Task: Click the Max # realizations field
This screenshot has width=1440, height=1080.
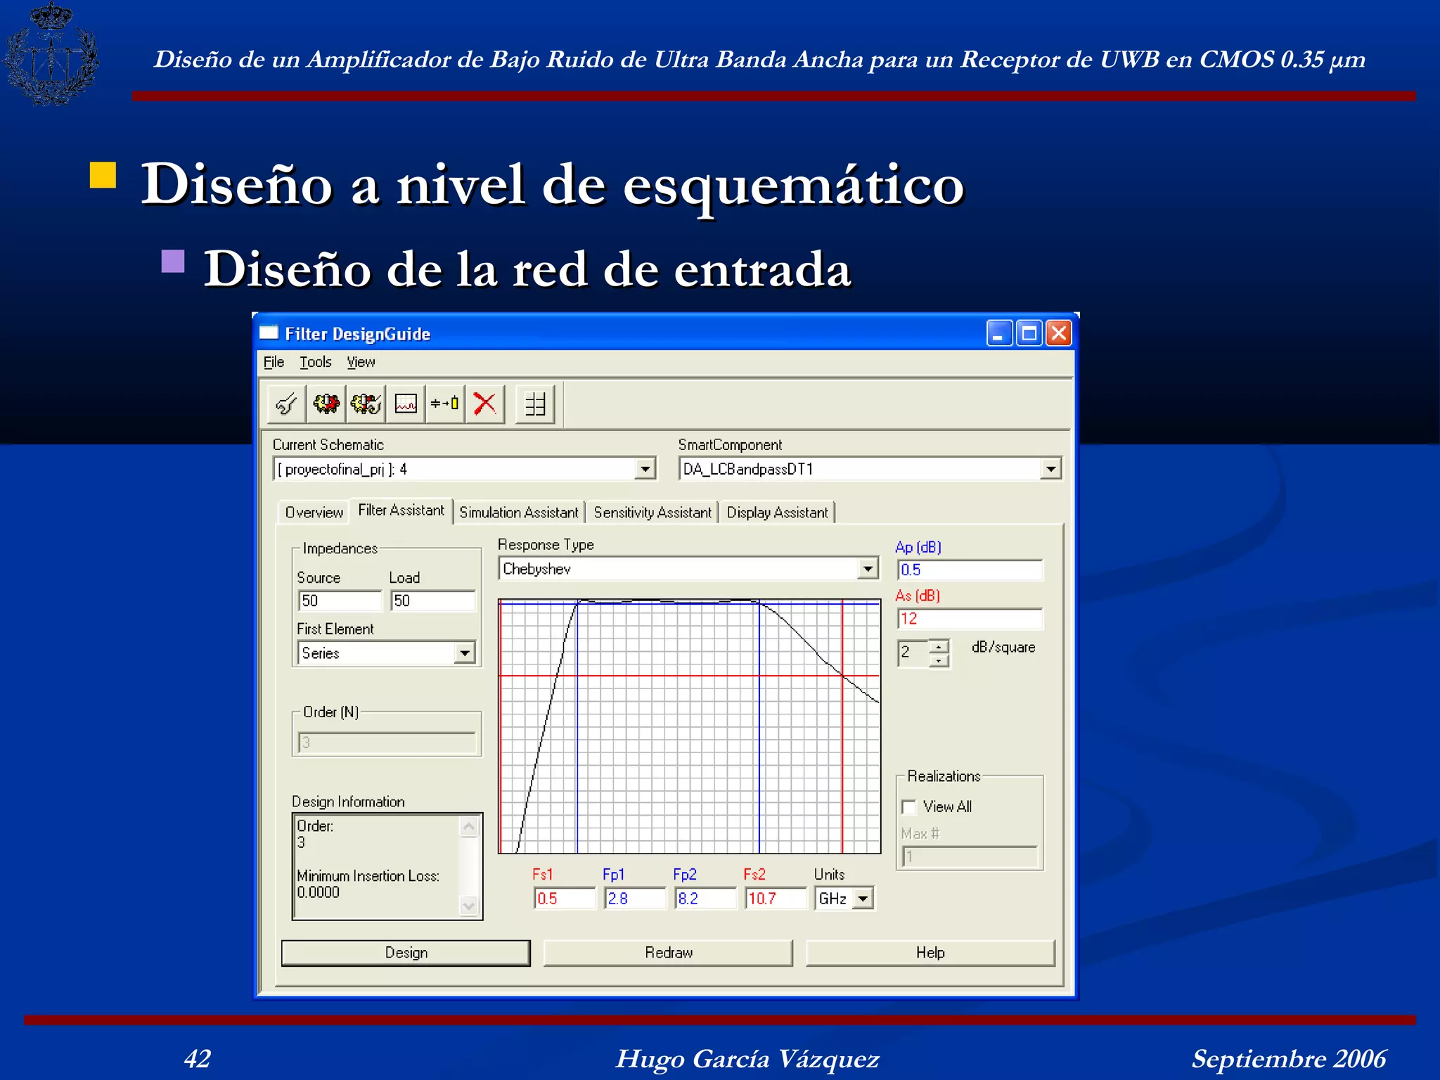Action: 970,856
